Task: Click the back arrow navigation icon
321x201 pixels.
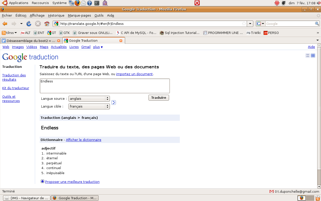Action: 5,24
